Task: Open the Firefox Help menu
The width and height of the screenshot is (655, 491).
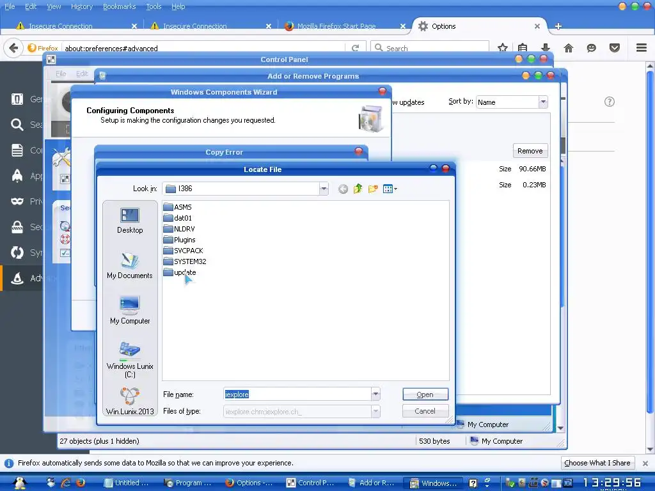Action: 178,6
